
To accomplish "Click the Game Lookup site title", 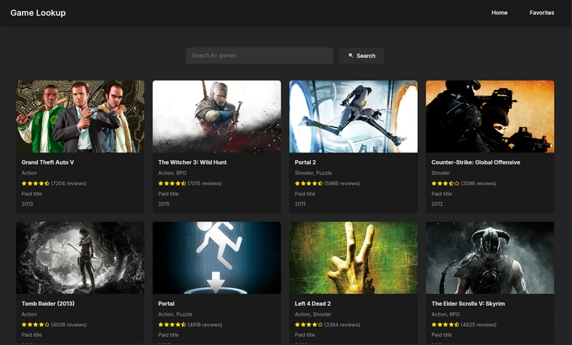I will [38, 13].
